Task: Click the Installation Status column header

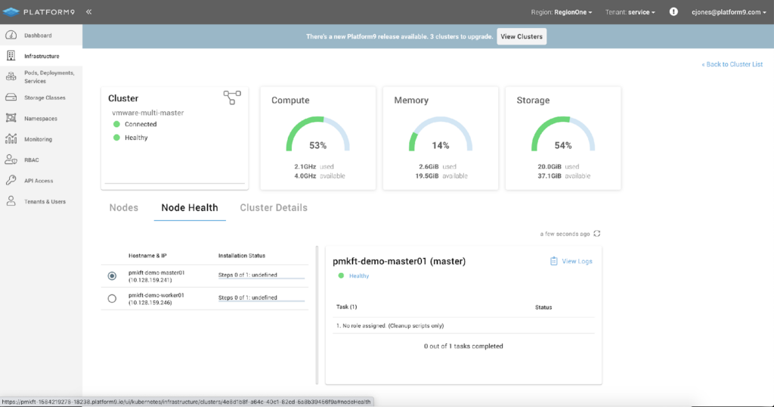Action: coord(242,256)
